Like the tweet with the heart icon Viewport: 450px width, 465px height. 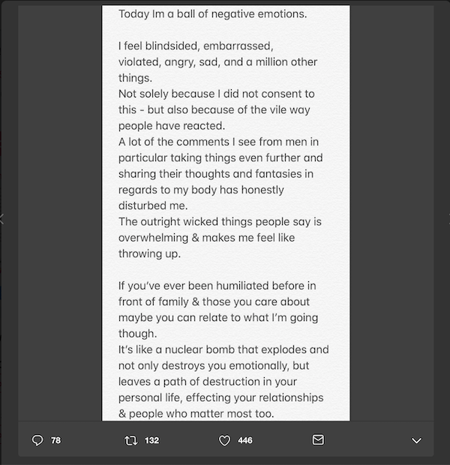tap(224, 440)
